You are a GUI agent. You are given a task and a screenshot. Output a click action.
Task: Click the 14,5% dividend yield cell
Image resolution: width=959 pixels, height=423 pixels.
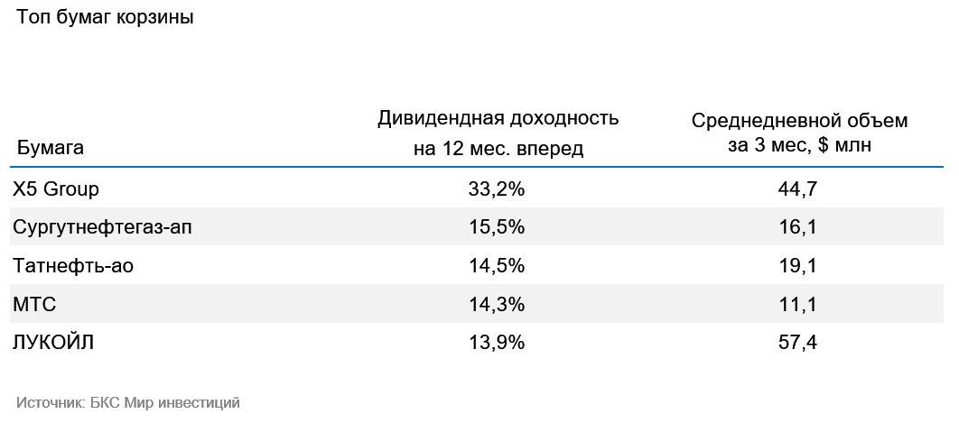(x=498, y=266)
